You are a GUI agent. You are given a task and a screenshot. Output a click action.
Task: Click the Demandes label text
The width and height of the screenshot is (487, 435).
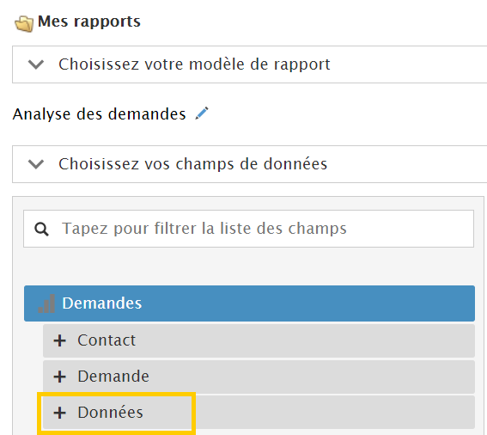102,303
